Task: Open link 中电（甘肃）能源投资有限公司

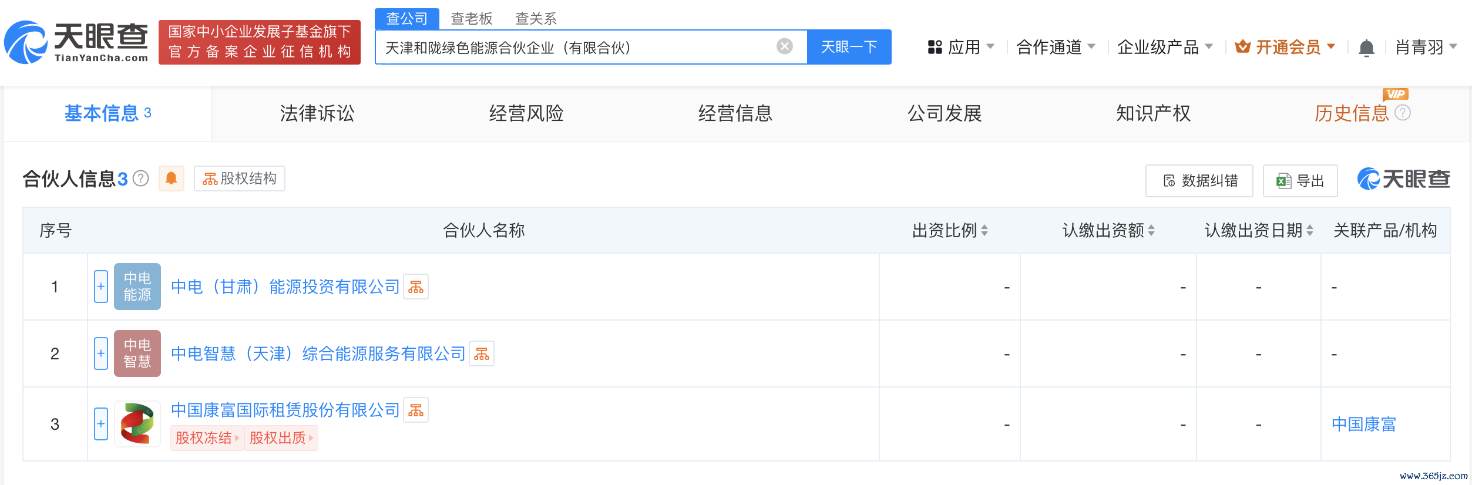Action: 285,287
